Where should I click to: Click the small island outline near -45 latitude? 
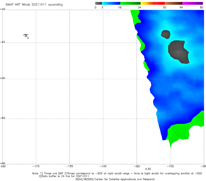pos(26,36)
